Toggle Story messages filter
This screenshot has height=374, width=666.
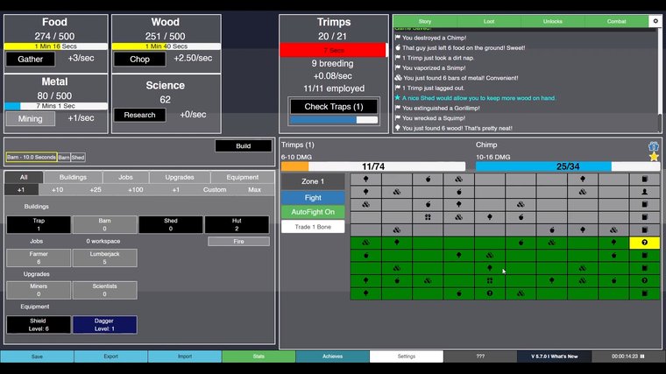425,20
